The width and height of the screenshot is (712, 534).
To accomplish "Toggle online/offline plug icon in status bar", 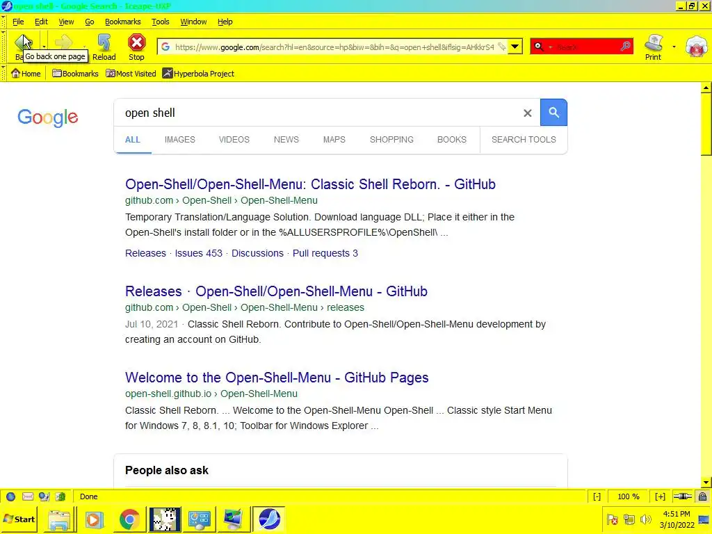I will point(682,496).
